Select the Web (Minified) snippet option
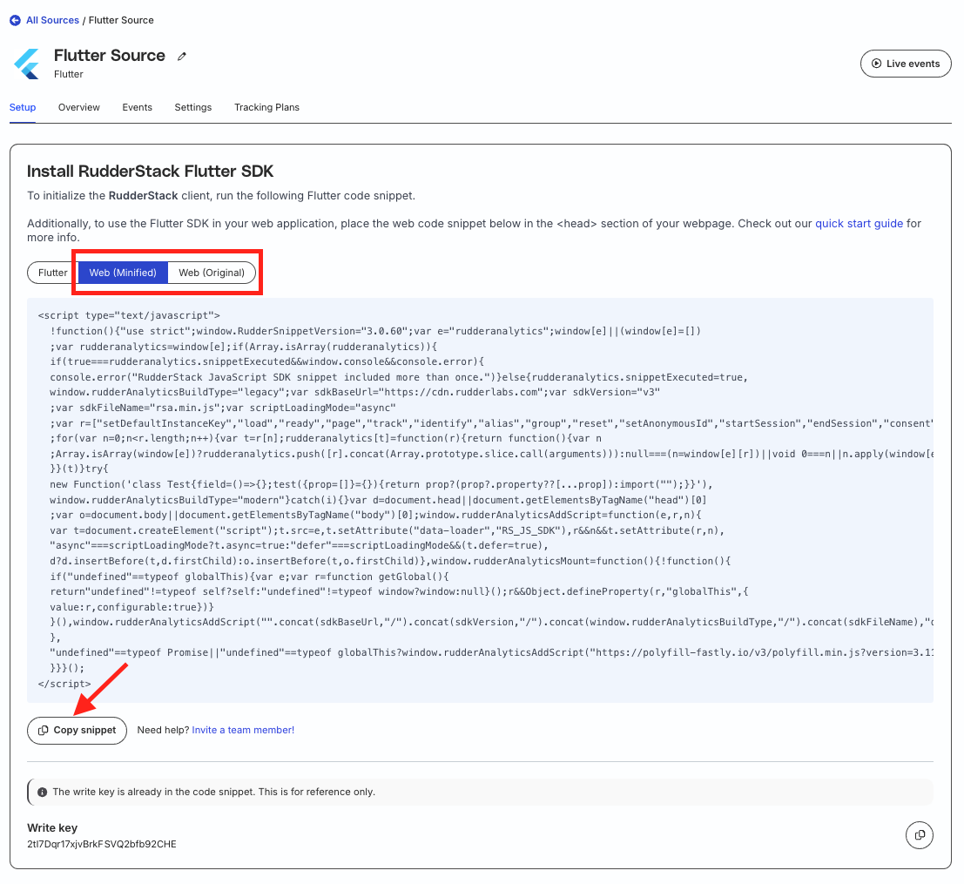 pyautogui.click(x=123, y=273)
